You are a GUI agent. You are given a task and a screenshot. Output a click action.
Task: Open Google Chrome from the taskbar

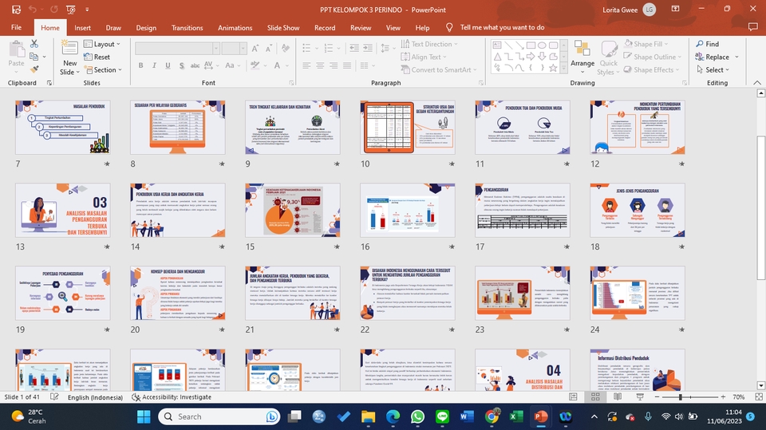click(x=492, y=416)
